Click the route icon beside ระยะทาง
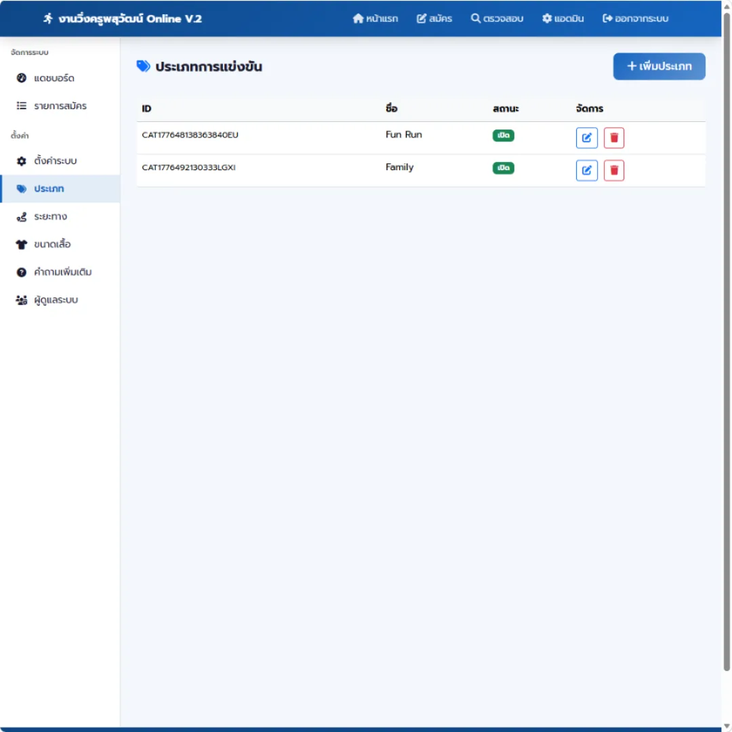This screenshot has width=732, height=732. (x=22, y=217)
